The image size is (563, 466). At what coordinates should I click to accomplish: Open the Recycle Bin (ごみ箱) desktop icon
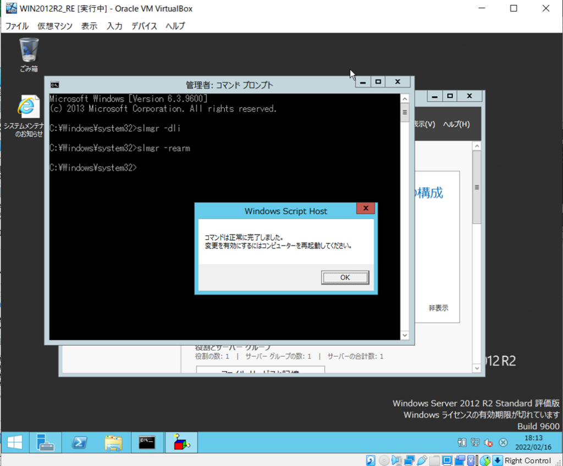pos(29,54)
